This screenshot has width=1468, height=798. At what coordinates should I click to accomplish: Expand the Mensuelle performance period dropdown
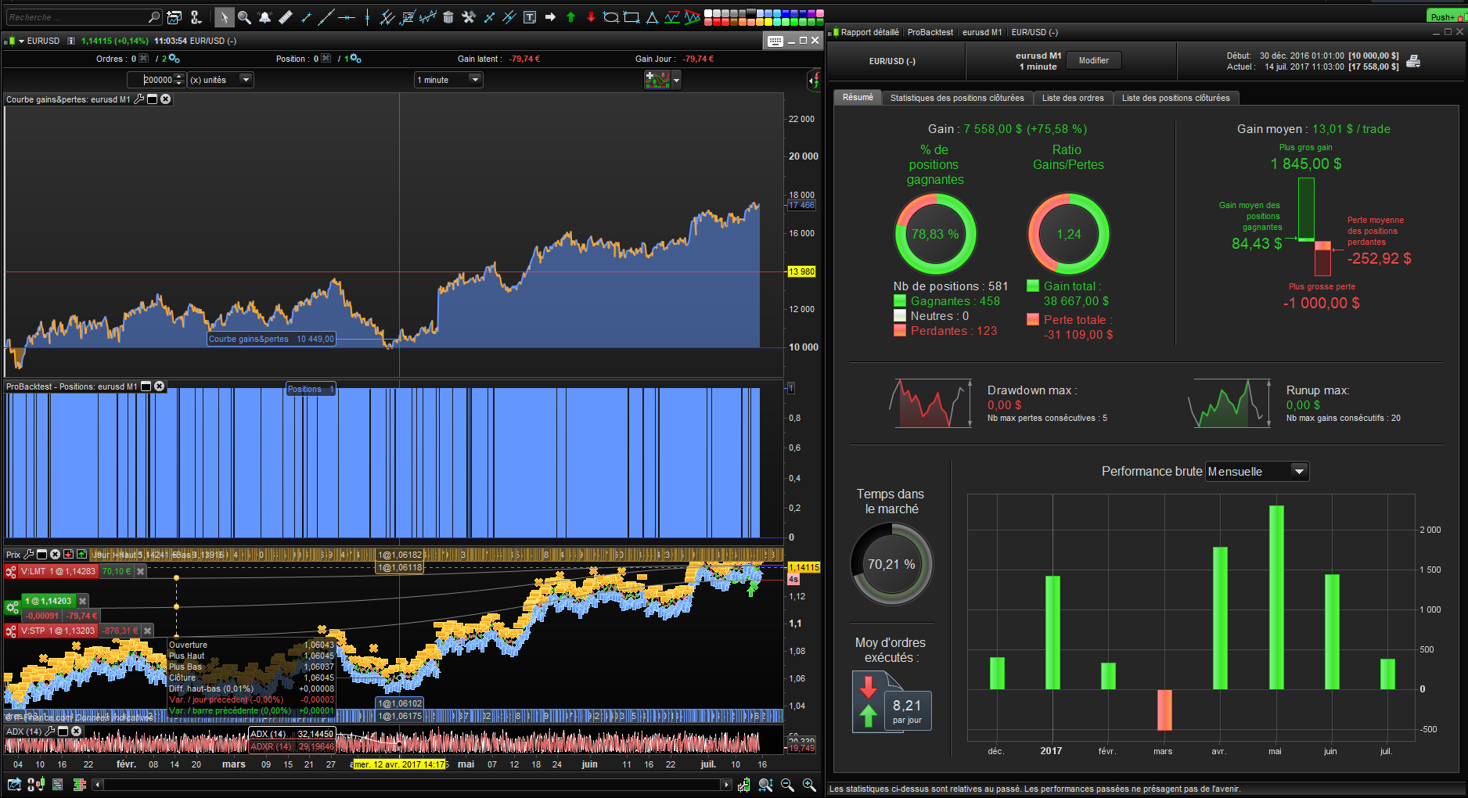tap(1257, 471)
